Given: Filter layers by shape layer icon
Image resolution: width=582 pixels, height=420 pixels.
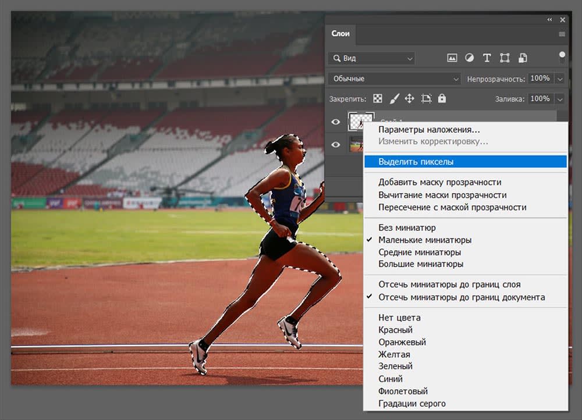Looking at the screenshot, I should [505, 58].
